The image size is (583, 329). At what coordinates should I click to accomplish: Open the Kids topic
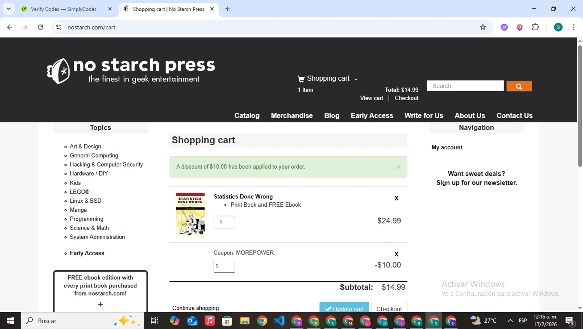pyautogui.click(x=75, y=183)
